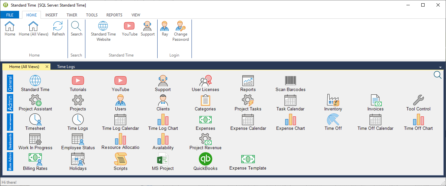Switch to the INSERT ribbon tab
The image size is (446, 186).
click(x=51, y=15)
